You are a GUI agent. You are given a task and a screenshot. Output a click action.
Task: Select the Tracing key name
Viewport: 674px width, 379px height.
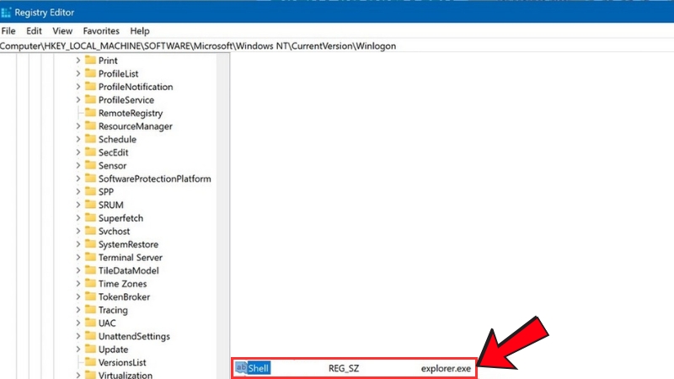[113, 310]
